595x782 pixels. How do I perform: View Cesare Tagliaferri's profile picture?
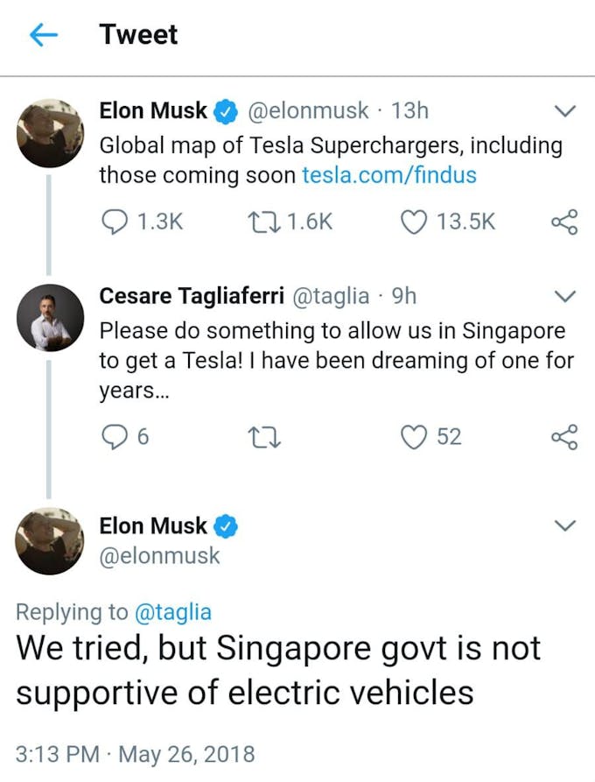click(x=51, y=318)
